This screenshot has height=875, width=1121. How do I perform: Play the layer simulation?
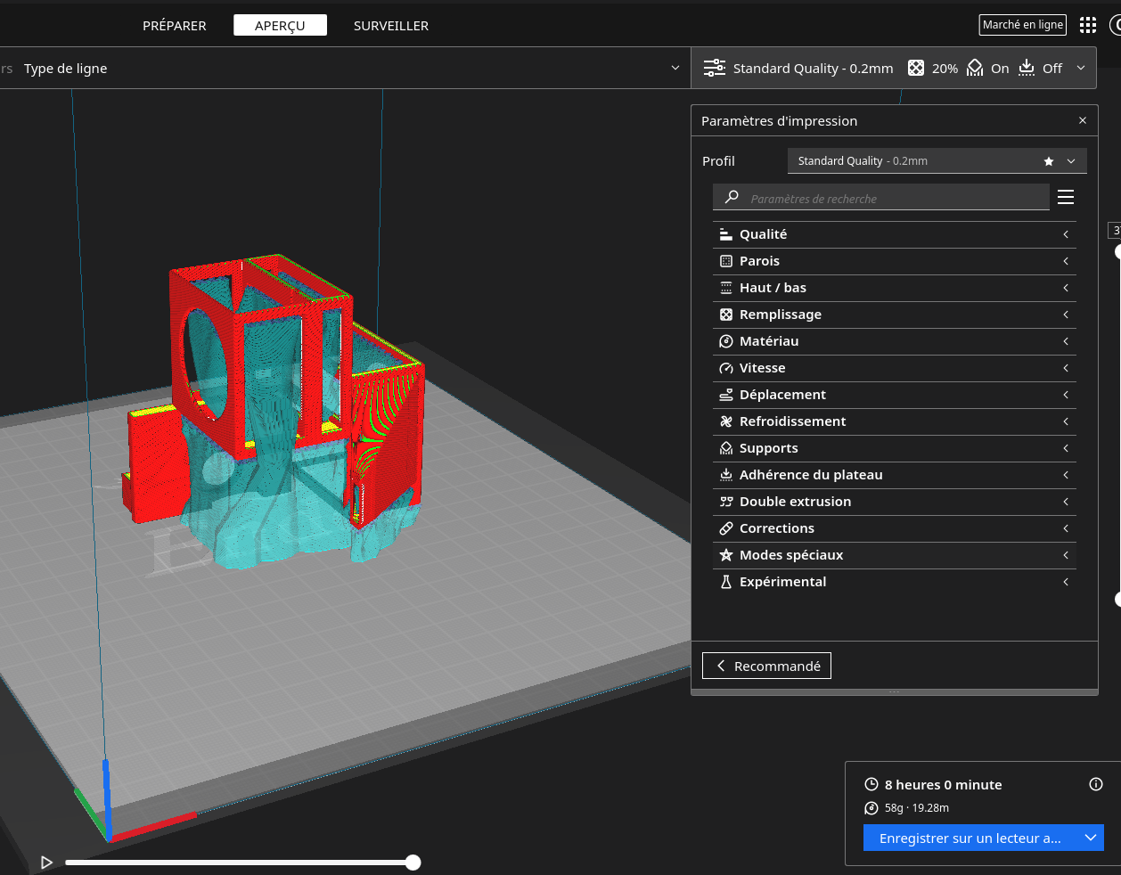click(x=46, y=863)
